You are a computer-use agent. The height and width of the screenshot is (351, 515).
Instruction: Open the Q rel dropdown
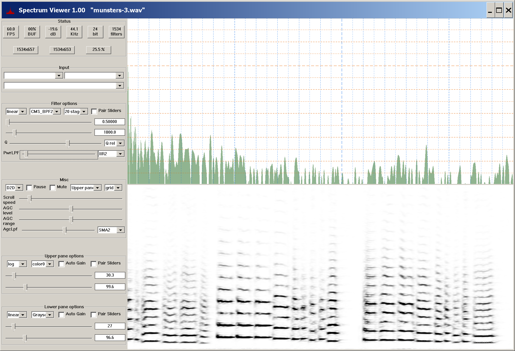[114, 143]
